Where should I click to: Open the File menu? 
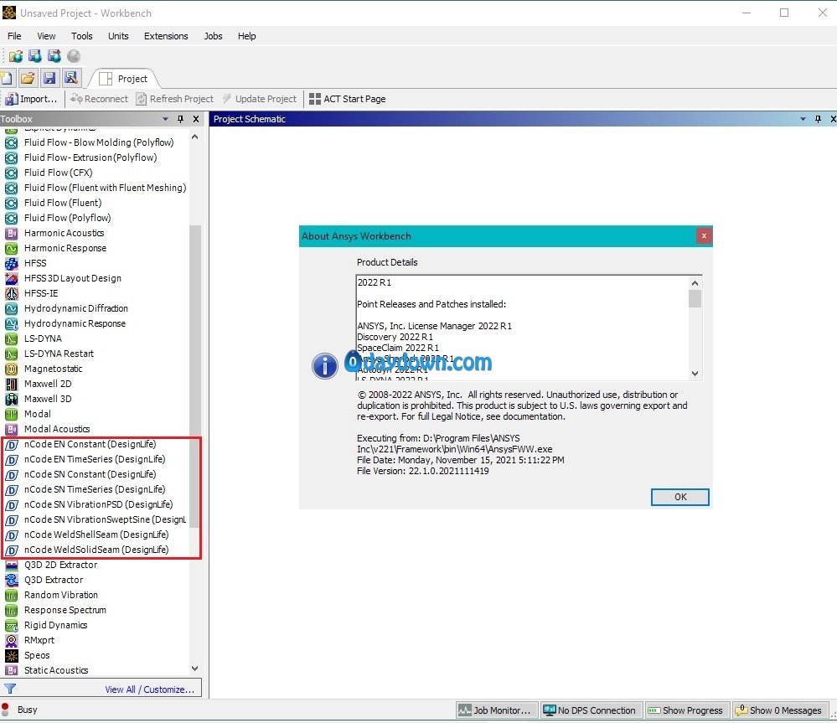pos(14,36)
